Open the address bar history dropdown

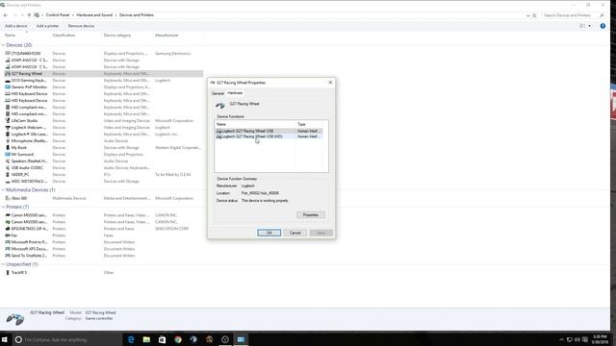click(x=527, y=15)
